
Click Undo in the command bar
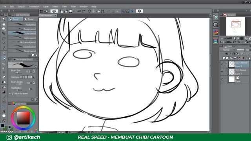click(79, 11)
